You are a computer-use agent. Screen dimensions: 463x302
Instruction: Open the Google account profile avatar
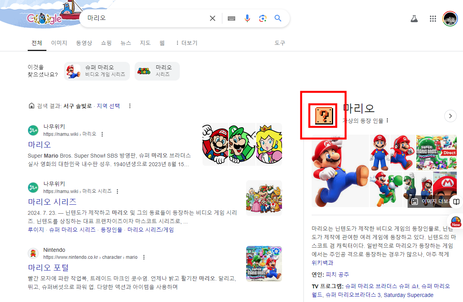click(x=450, y=19)
